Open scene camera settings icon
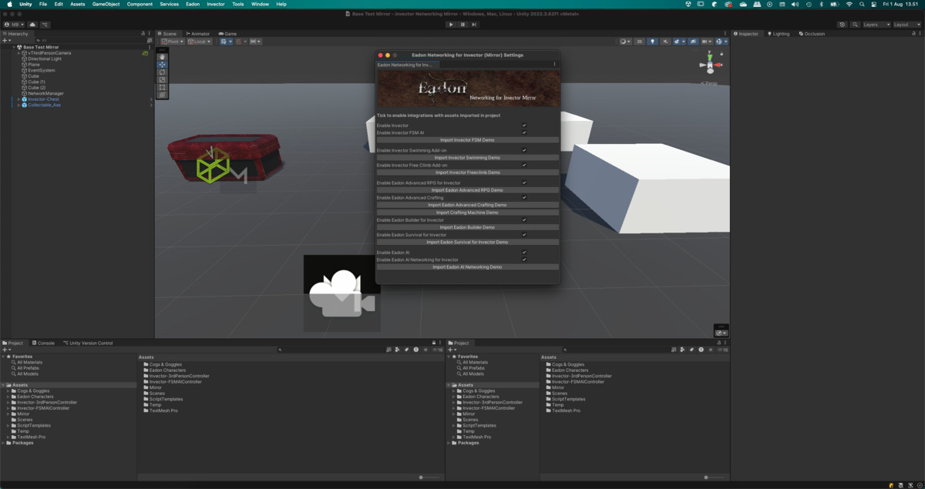The height and width of the screenshot is (489, 925). [706, 42]
